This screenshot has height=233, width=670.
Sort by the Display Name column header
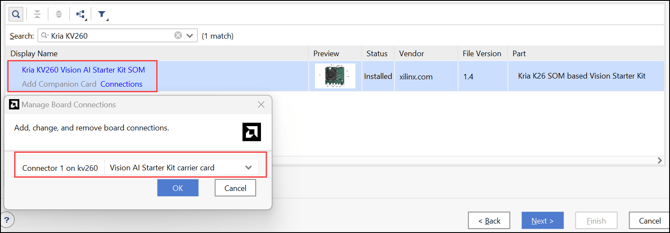click(34, 54)
